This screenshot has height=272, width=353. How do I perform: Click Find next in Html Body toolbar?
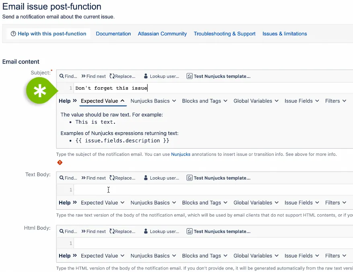tap(93, 231)
